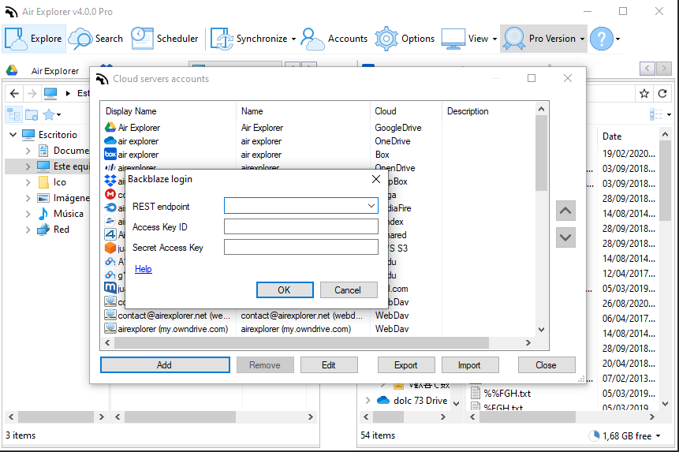Export the cloud accounts
Viewport: 679px width, 452px height.
[x=406, y=365]
